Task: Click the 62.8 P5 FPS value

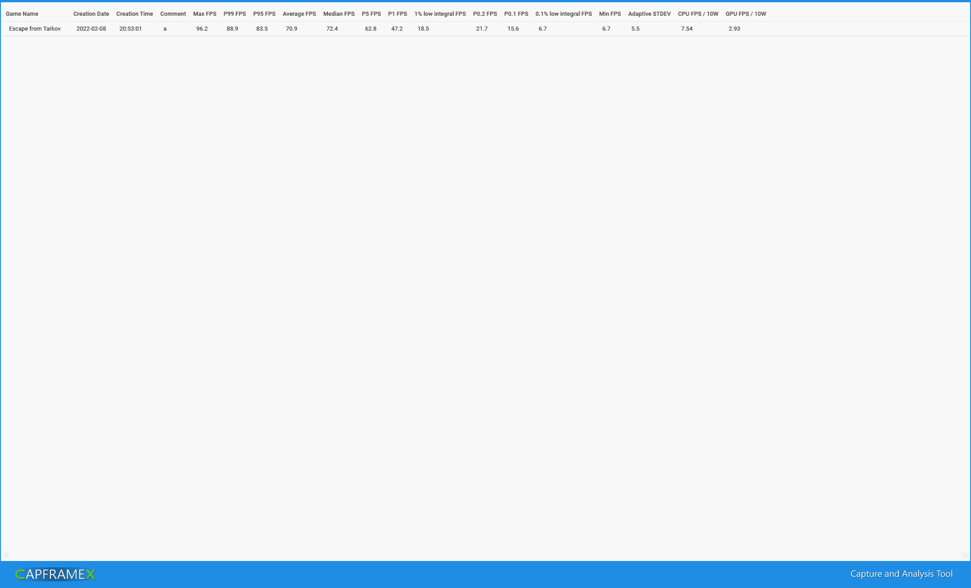Action: pyautogui.click(x=370, y=29)
